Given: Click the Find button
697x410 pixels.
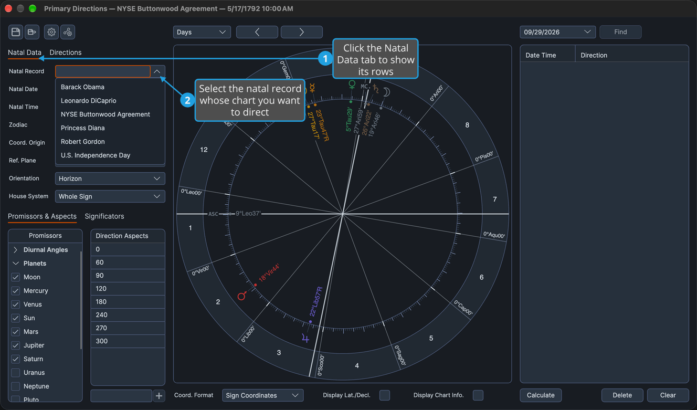Looking at the screenshot, I should (x=620, y=32).
